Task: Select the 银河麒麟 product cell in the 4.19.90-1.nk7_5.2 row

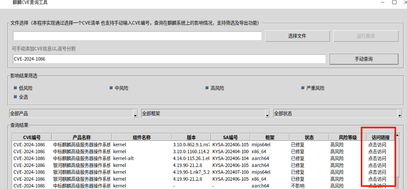Action: pos(82,172)
